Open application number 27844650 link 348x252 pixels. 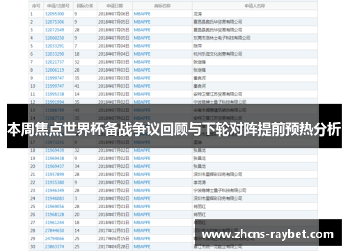[54, 230]
